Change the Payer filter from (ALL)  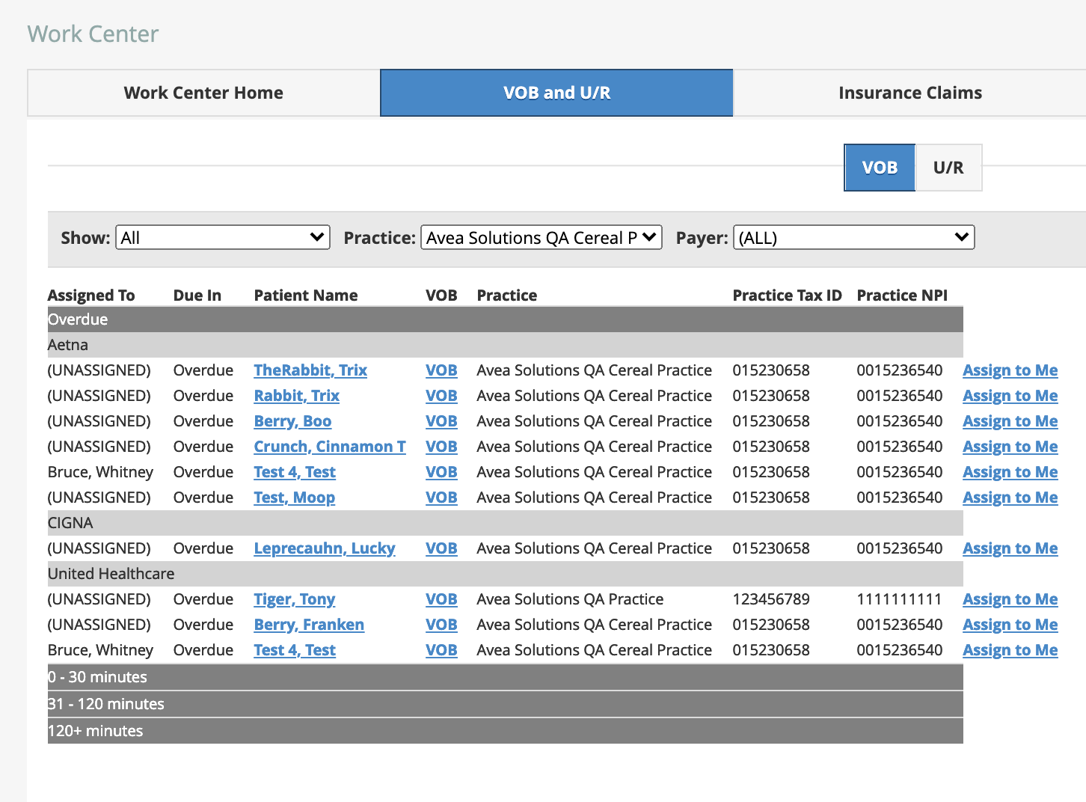pyautogui.click(x=853, y=237)
